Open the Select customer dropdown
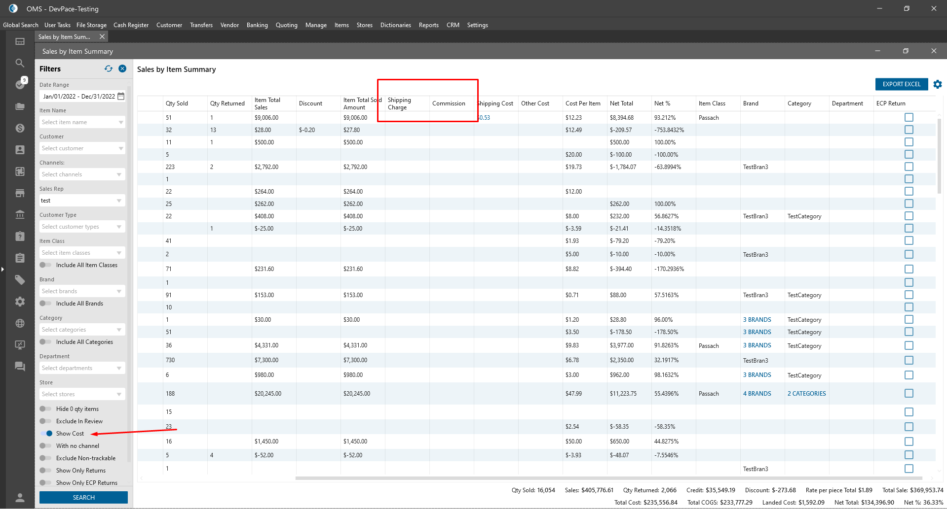Screen dimensions: 947x509 tap(82, 148)
